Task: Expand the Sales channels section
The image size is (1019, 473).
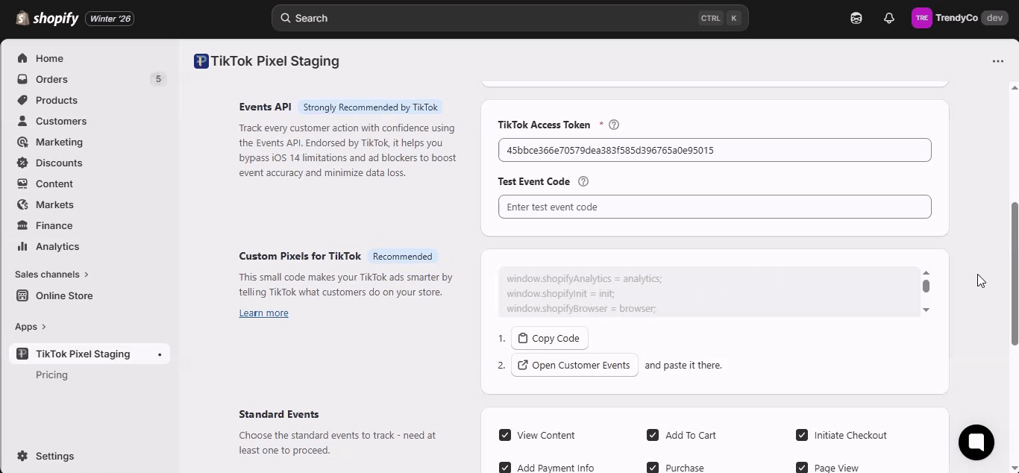Action: click(x=51, y=275)
